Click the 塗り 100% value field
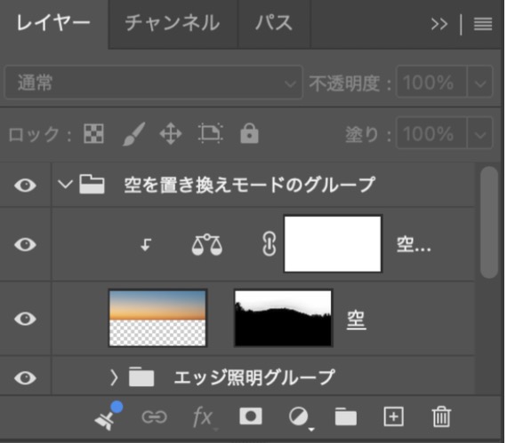 431,133
